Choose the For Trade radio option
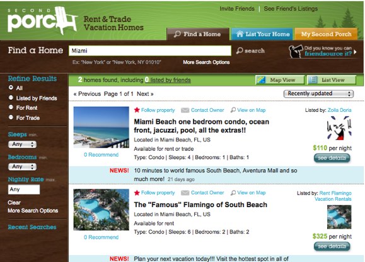This screenshot has height=262, width=365. (11, 117)
